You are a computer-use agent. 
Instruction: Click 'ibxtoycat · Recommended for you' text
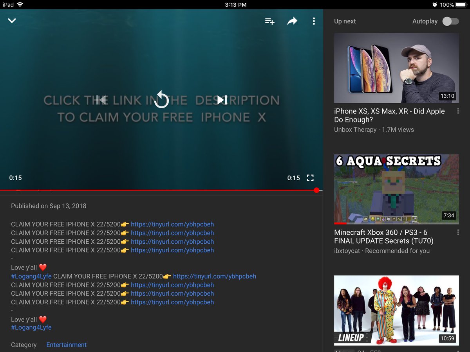point(382,251)
